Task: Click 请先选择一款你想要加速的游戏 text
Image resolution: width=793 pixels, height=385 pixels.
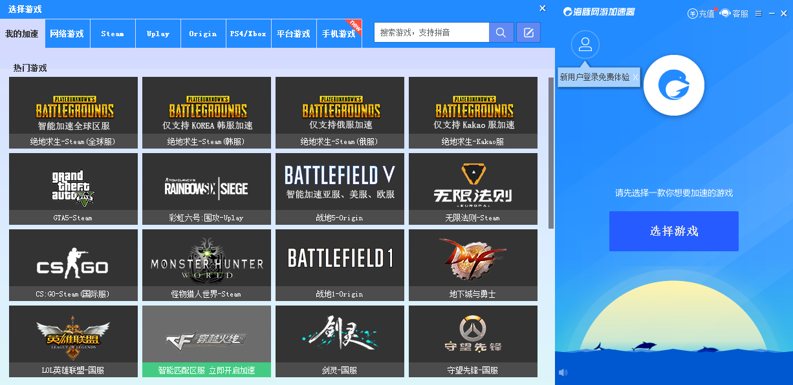Action: click(674, 193)
